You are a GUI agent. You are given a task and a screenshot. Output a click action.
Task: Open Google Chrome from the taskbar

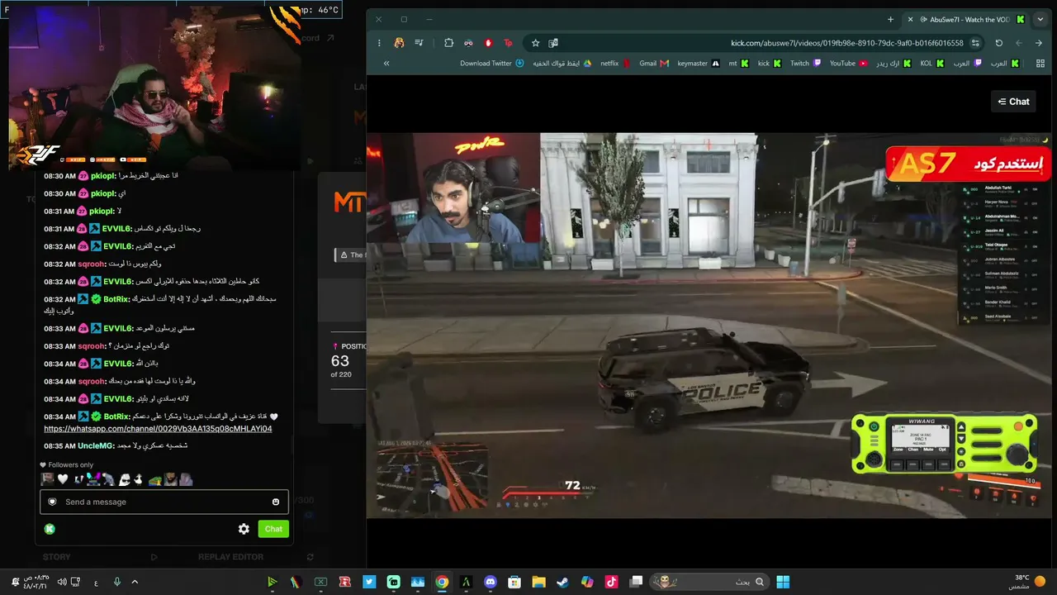[442, 582]
